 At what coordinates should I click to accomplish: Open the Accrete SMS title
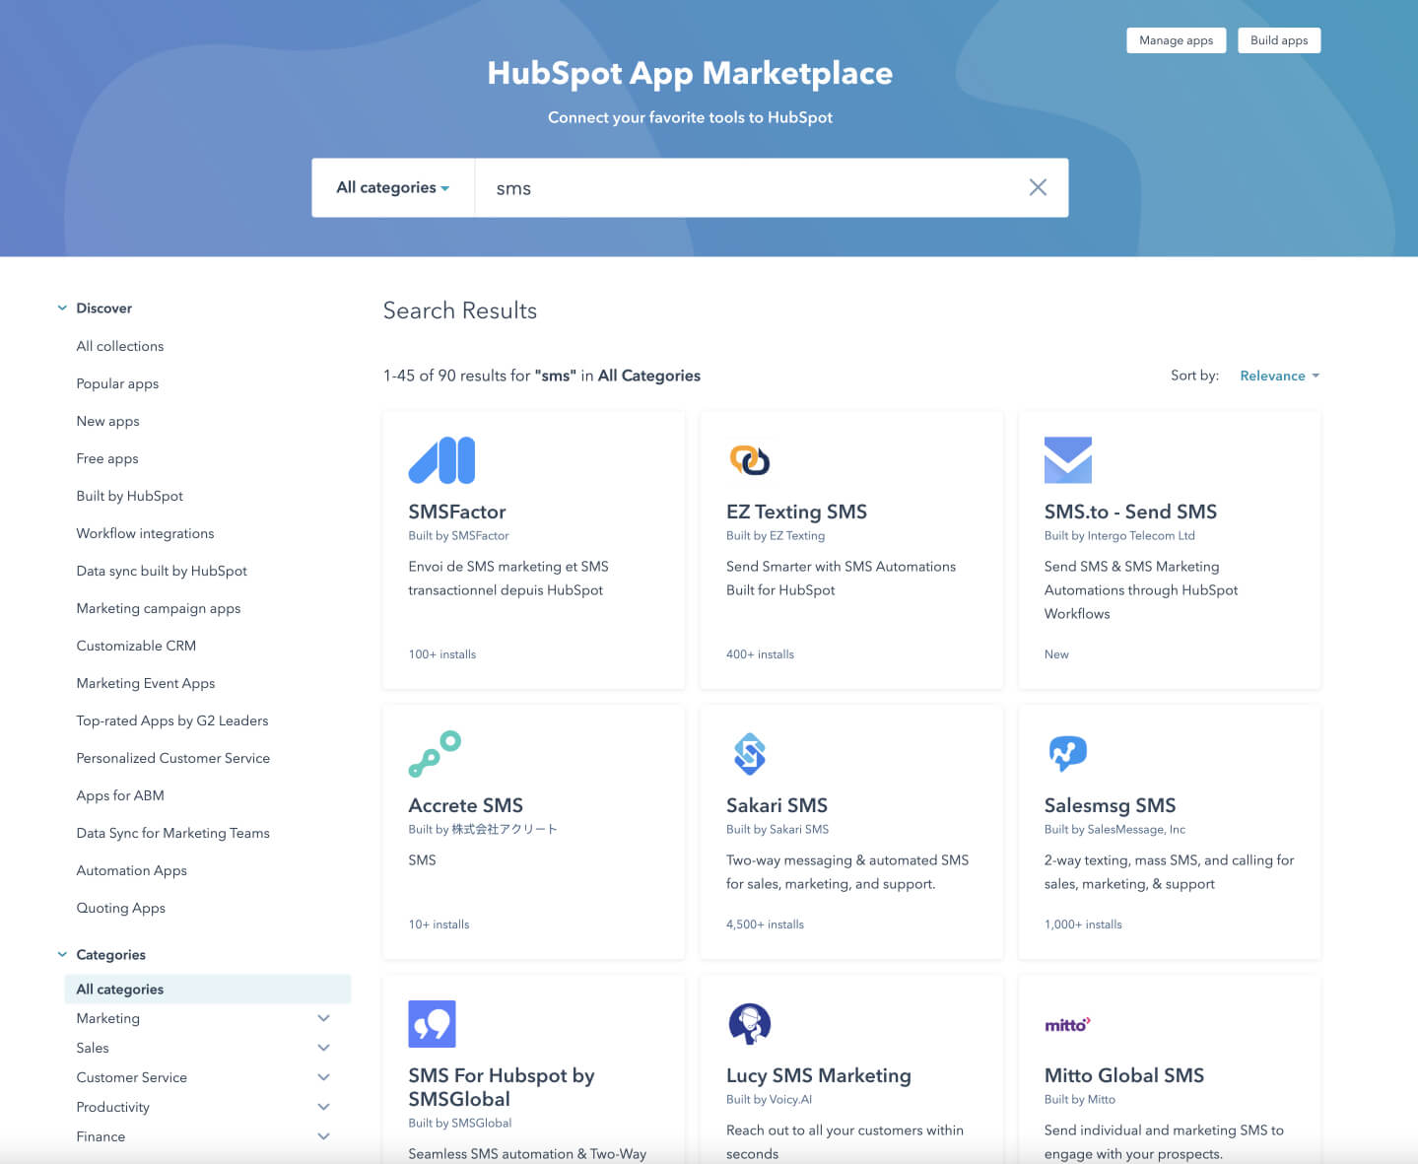[x=466, y=805]
